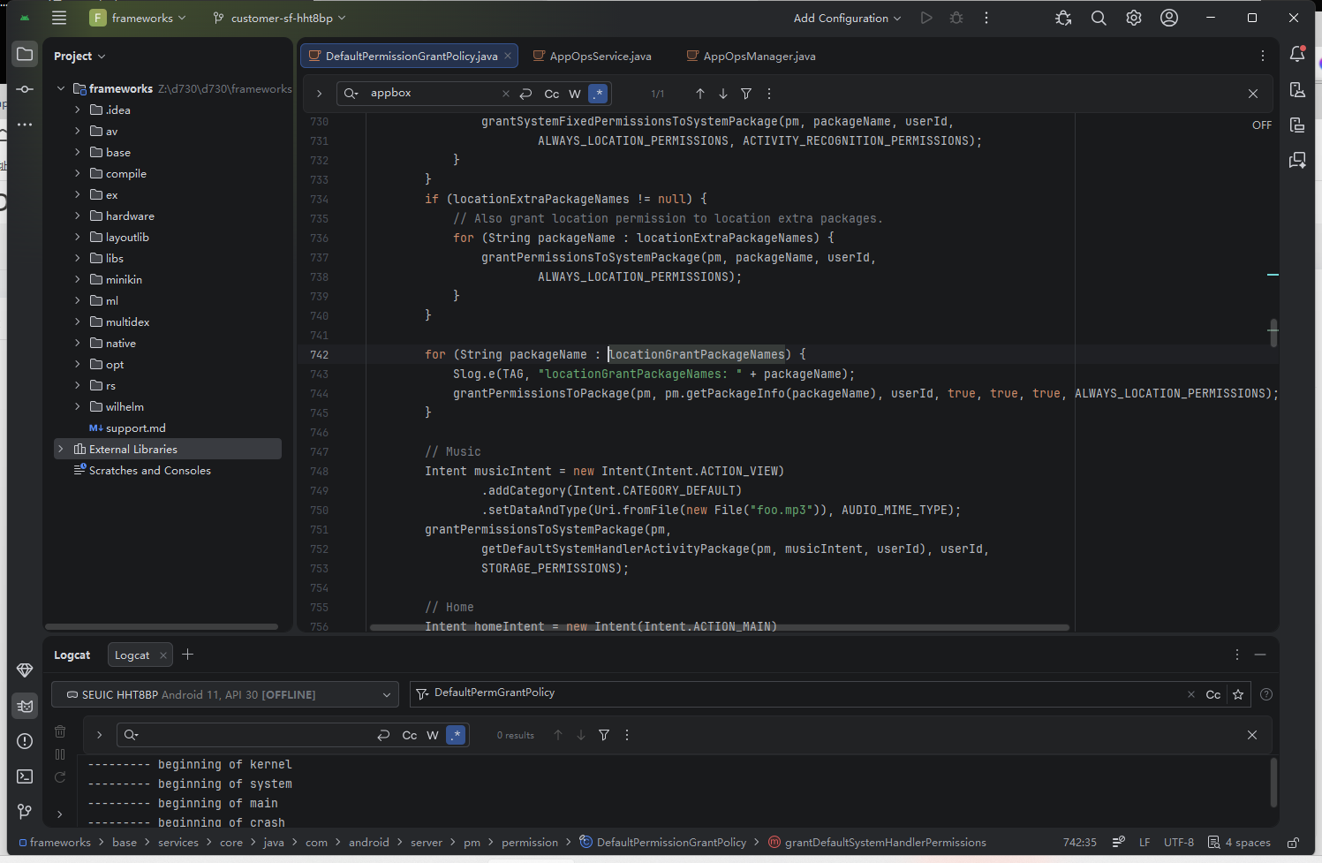Toggle the OFF inspection indicator
This screenshot has width=1322, height=863.
(x=1262, y=125)
